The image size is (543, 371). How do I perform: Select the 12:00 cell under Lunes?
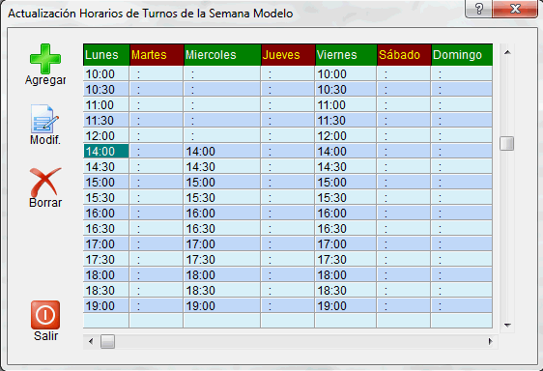pos(106,136)
